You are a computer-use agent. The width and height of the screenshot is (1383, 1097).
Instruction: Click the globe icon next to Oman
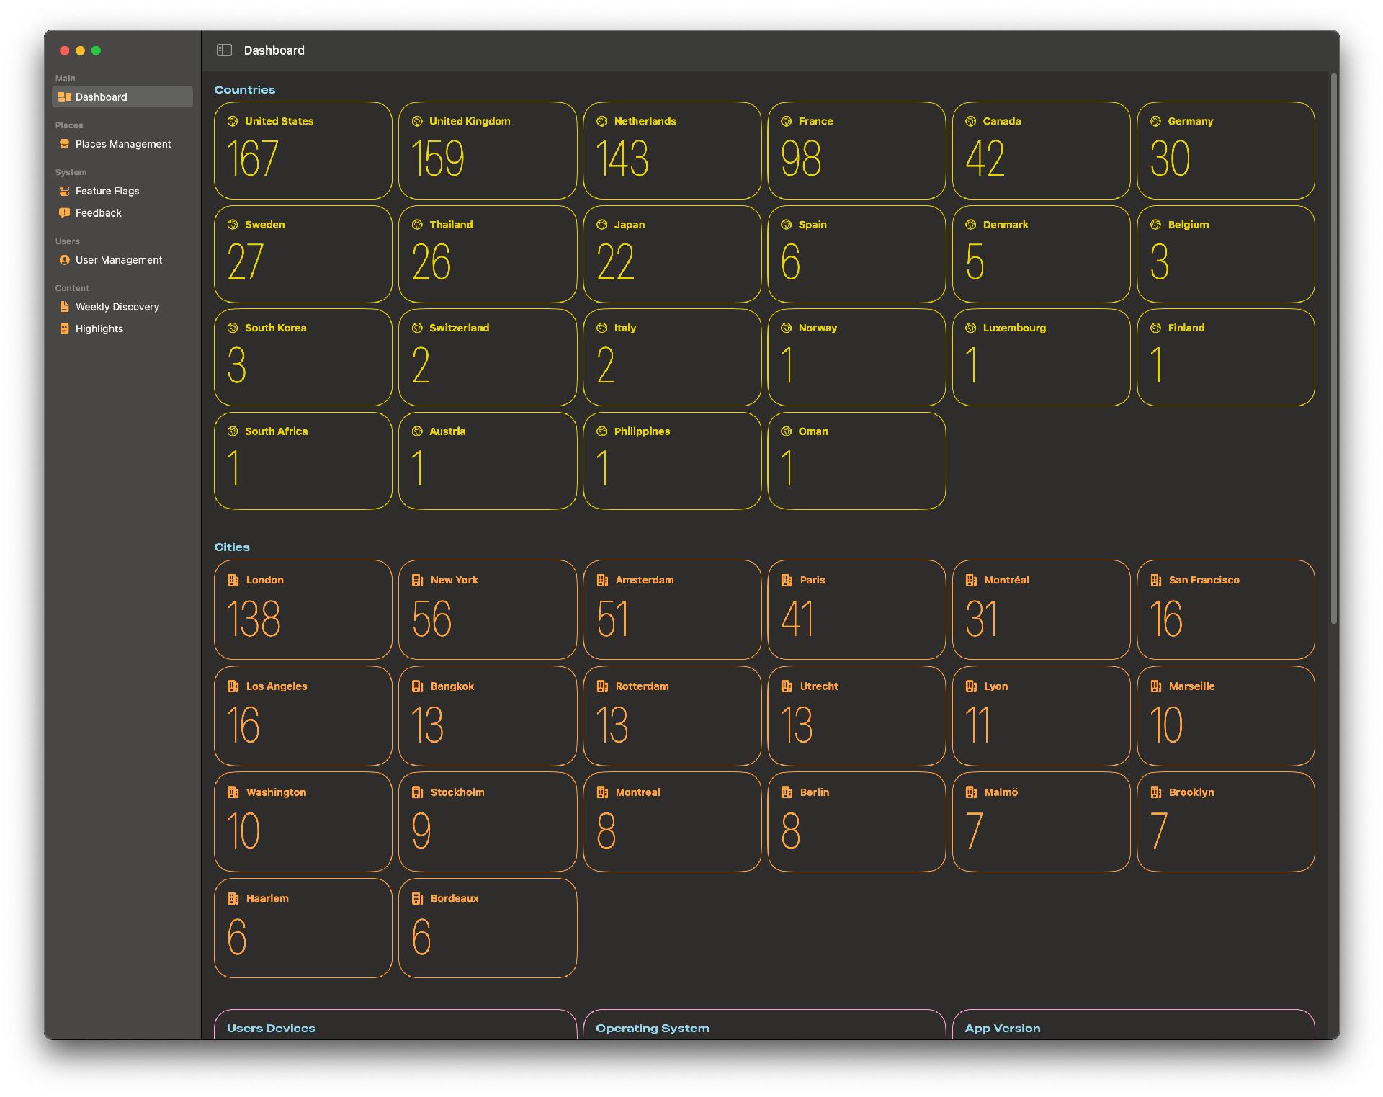(x=787, y=431)
